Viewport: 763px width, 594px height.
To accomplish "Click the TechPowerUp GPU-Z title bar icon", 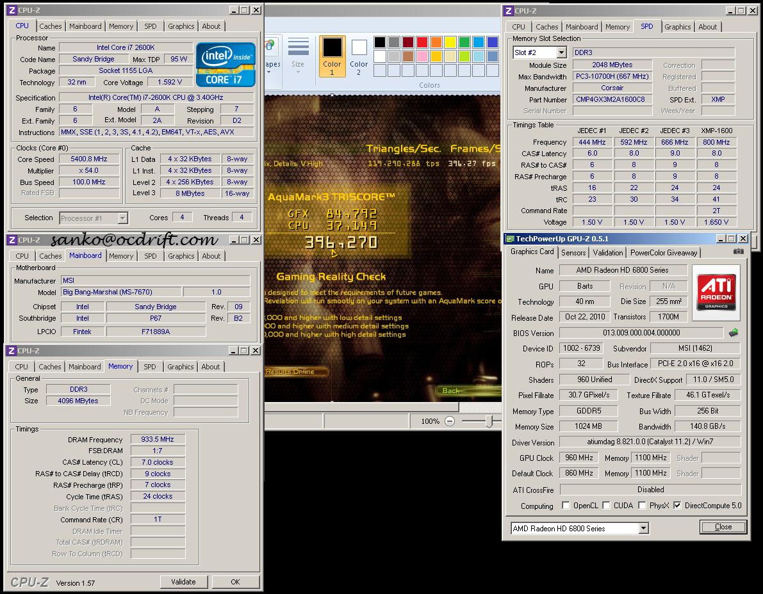I will click(x=510, y=239).
